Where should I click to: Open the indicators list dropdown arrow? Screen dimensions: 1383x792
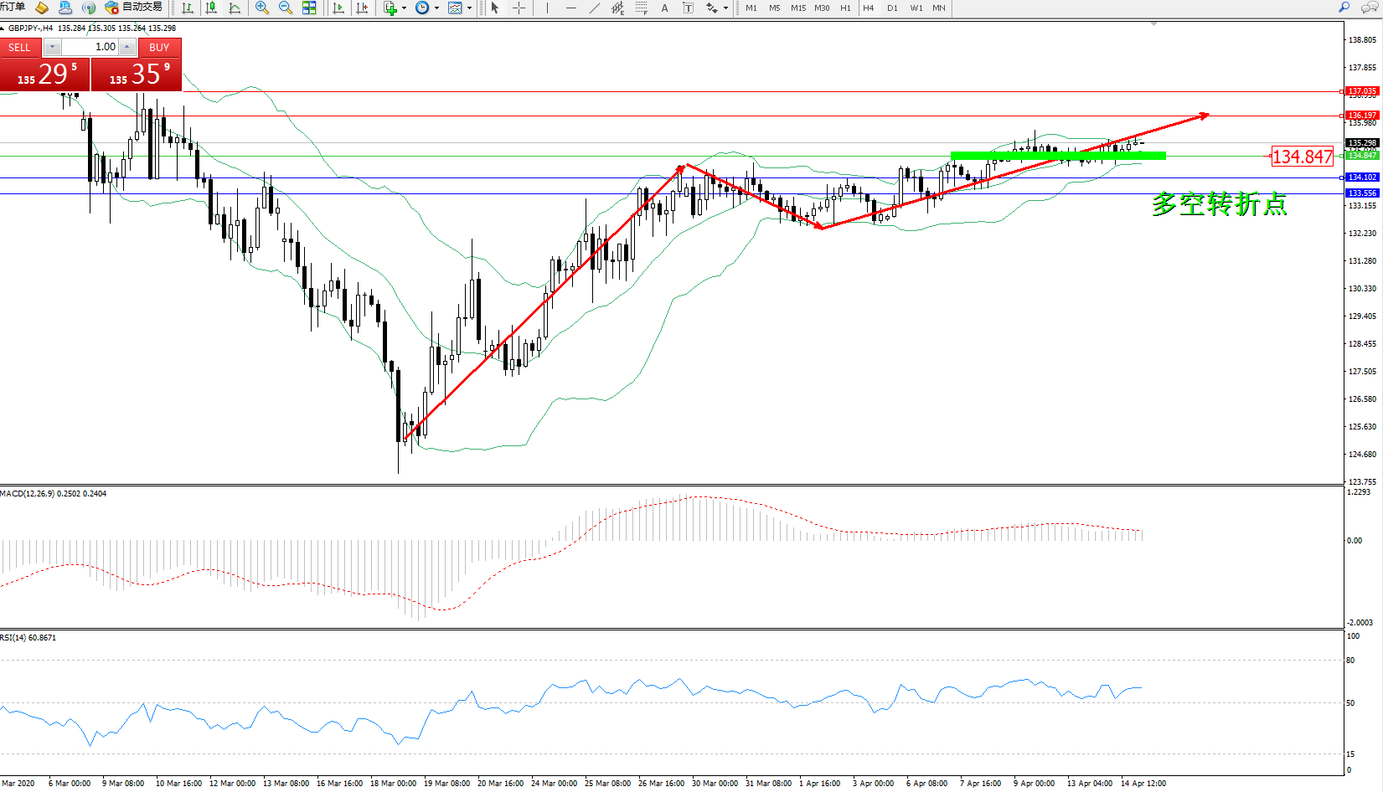[404, 8]
